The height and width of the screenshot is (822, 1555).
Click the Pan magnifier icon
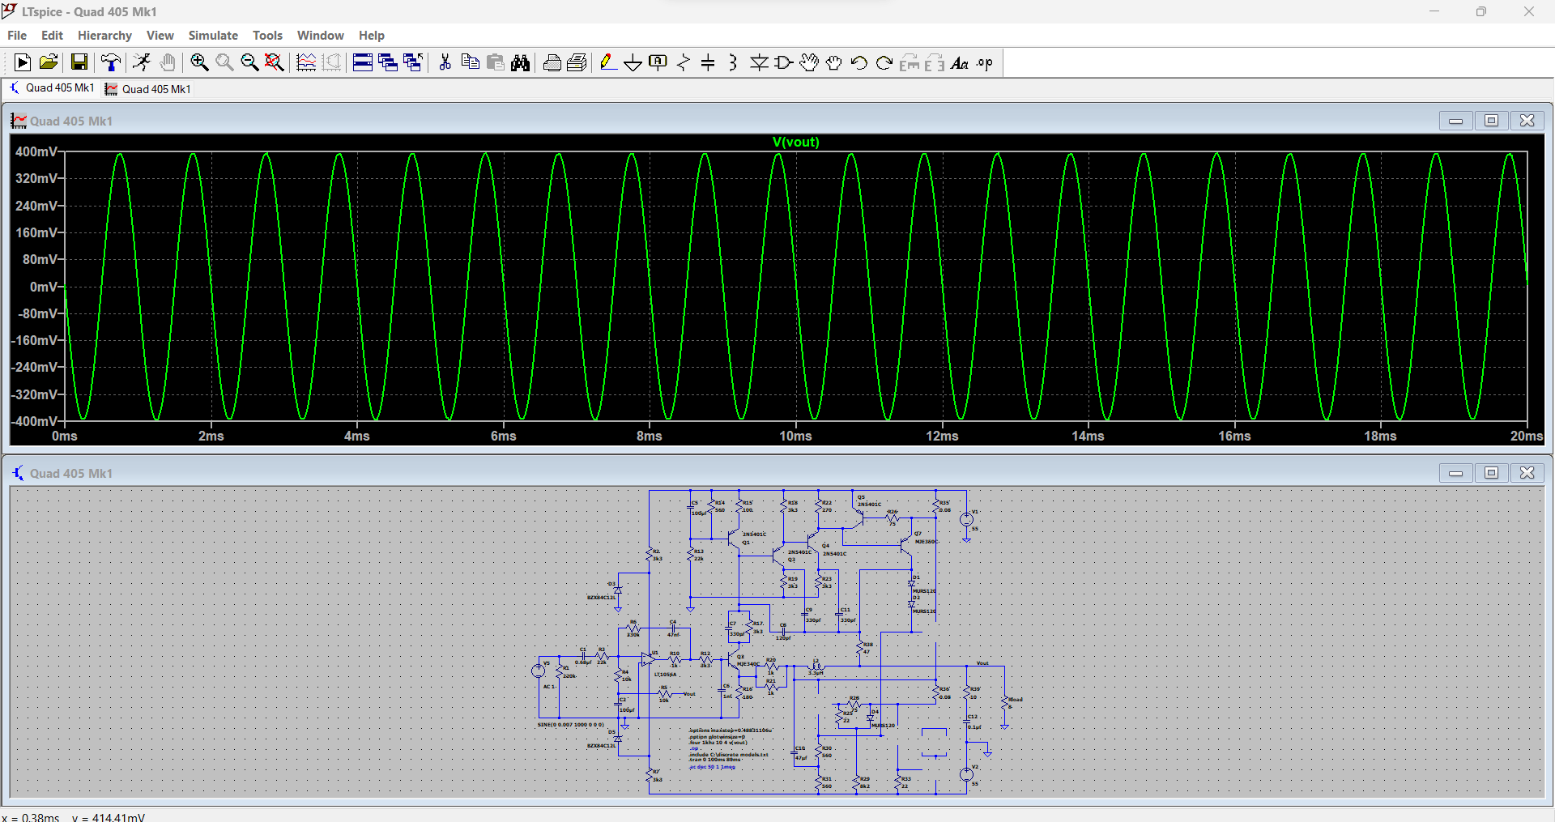(224, 62)
